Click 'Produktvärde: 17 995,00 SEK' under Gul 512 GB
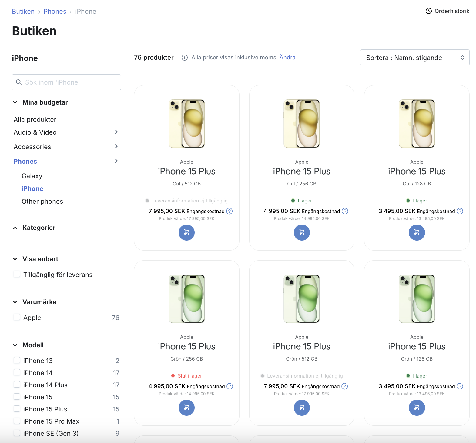This screenshot has height=443, width=476. click(x=186, y=219)
